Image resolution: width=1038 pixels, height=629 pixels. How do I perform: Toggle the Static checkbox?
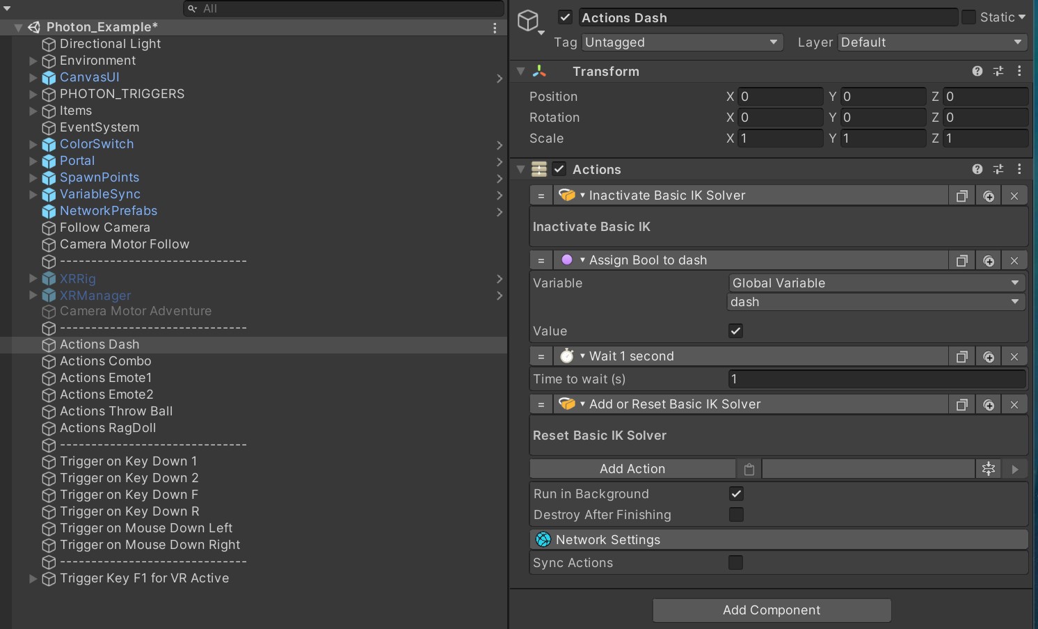pyautogui.click(x=968, y=17)
